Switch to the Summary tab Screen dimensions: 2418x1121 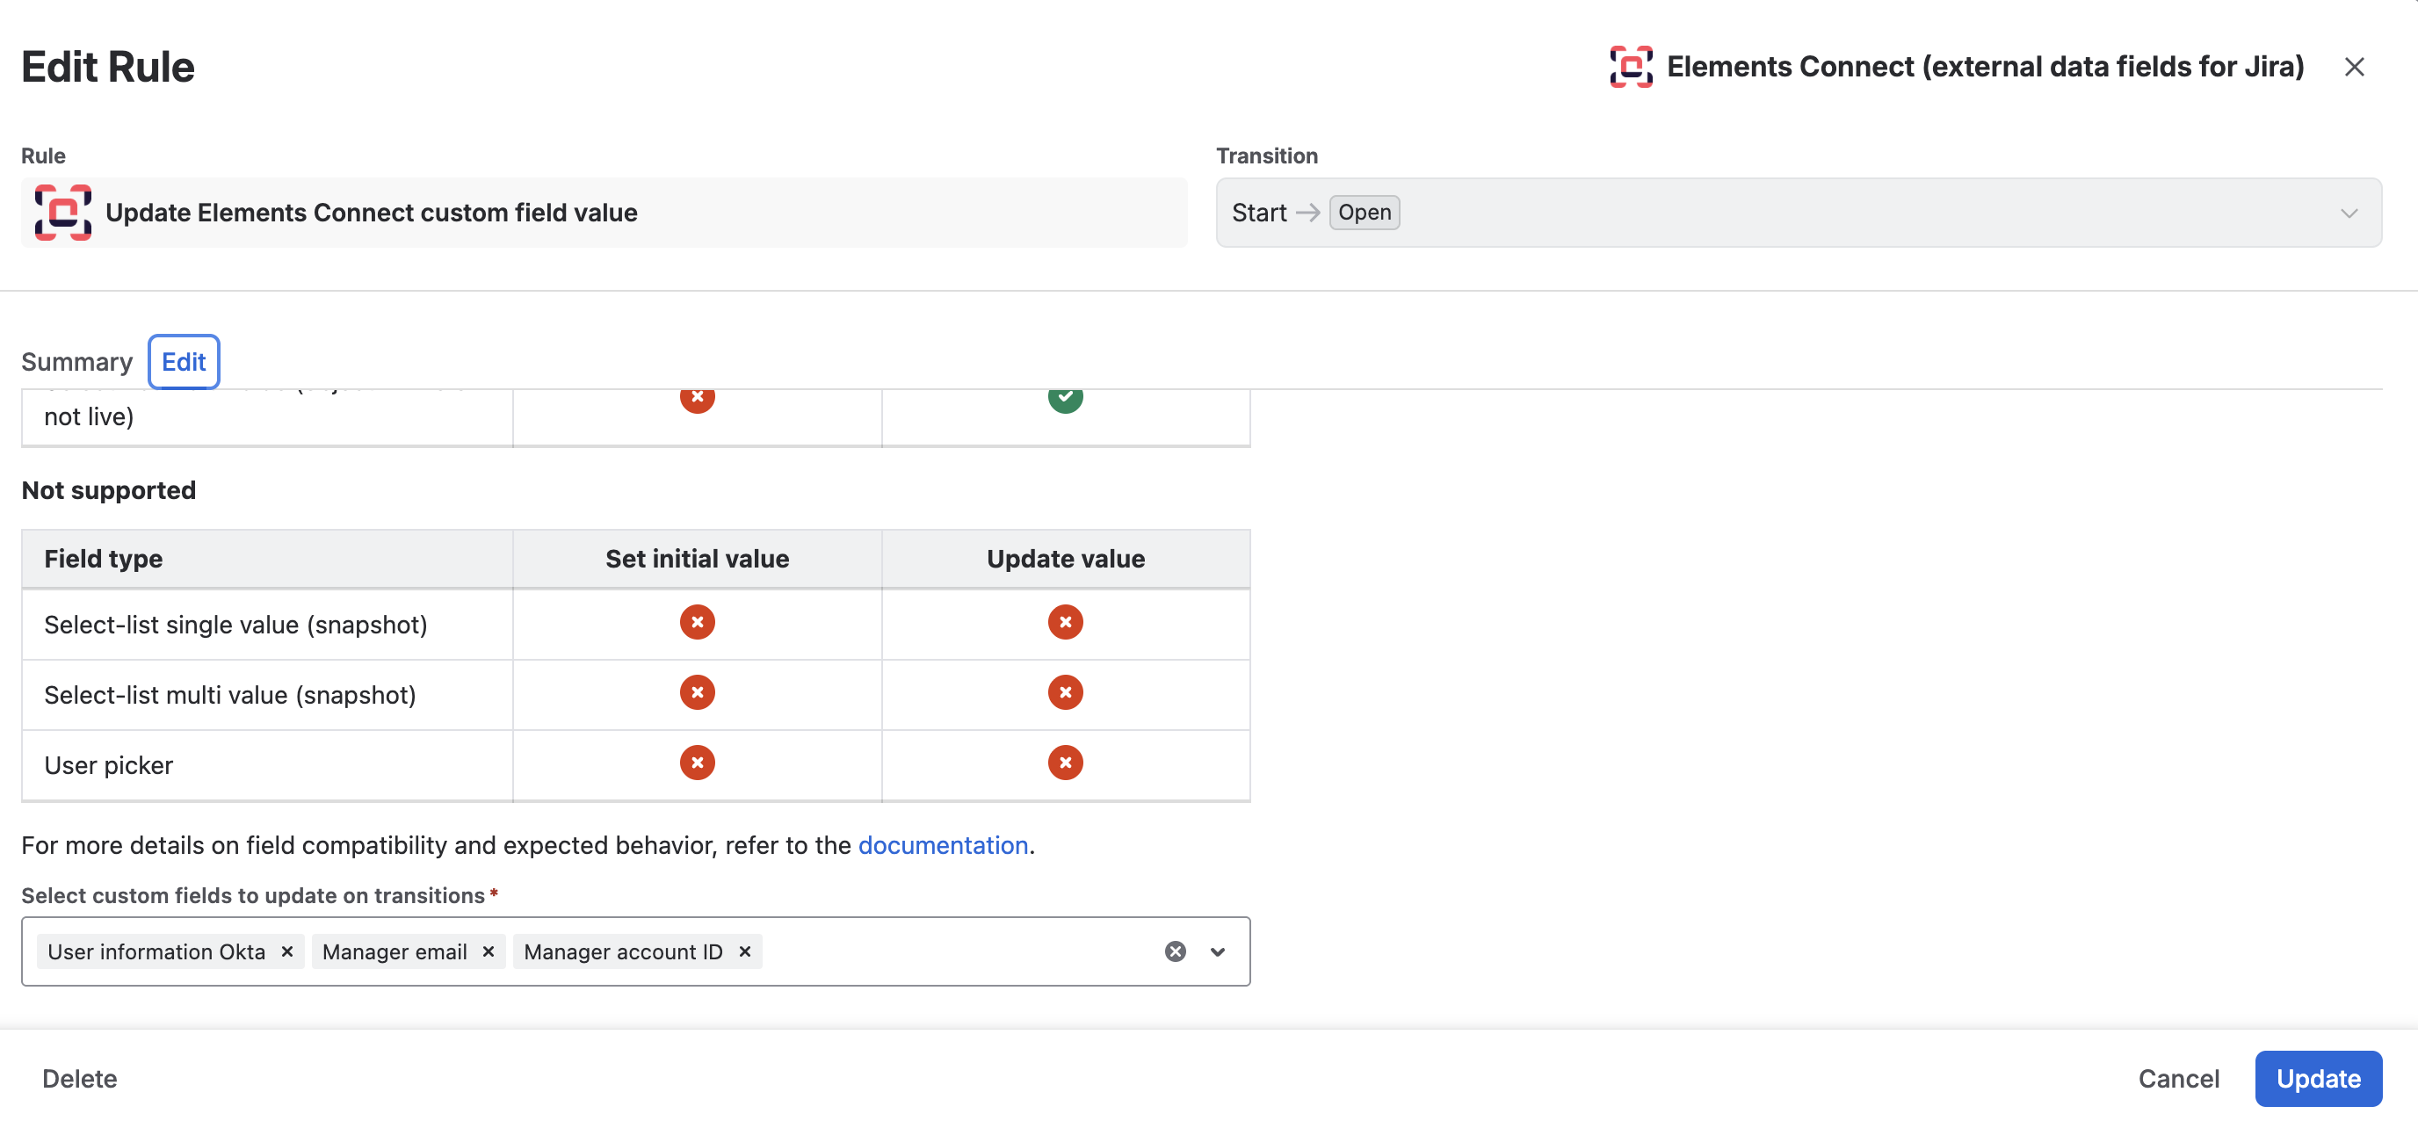[77, 361]
